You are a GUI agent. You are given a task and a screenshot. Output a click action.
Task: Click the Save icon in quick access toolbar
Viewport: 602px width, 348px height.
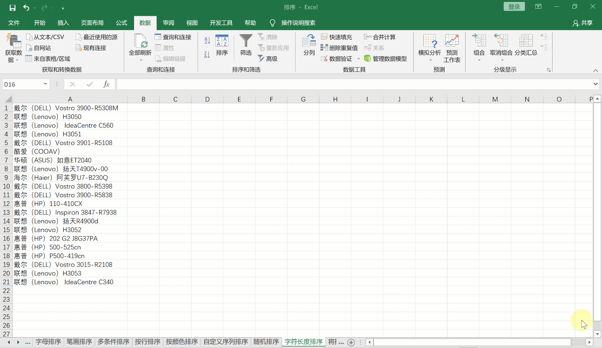pyautogui.click(x=13, y=8)
